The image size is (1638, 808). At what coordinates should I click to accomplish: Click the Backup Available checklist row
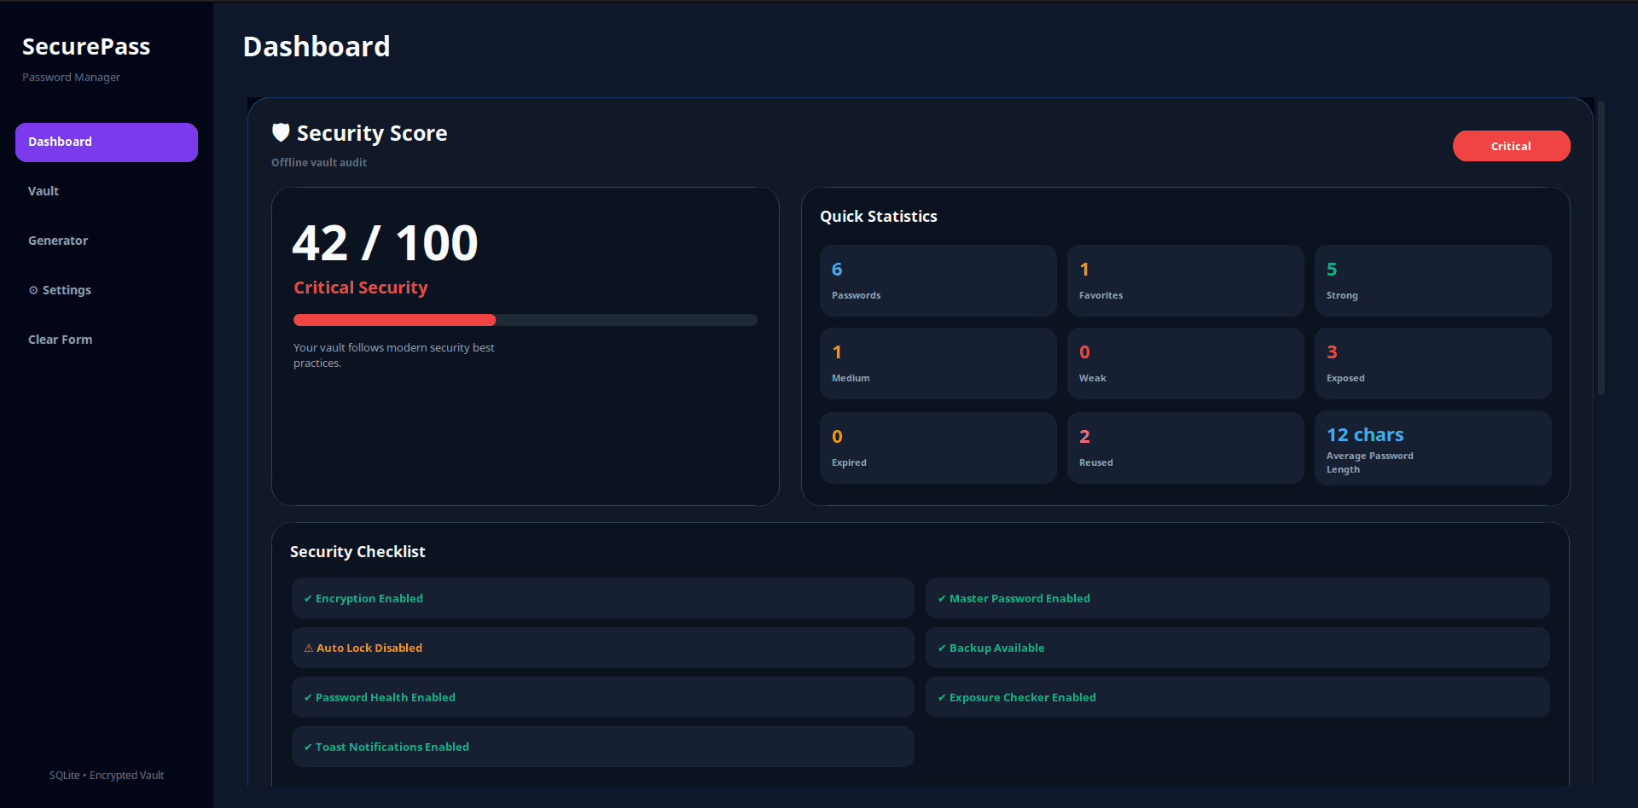click(1237, 648)
